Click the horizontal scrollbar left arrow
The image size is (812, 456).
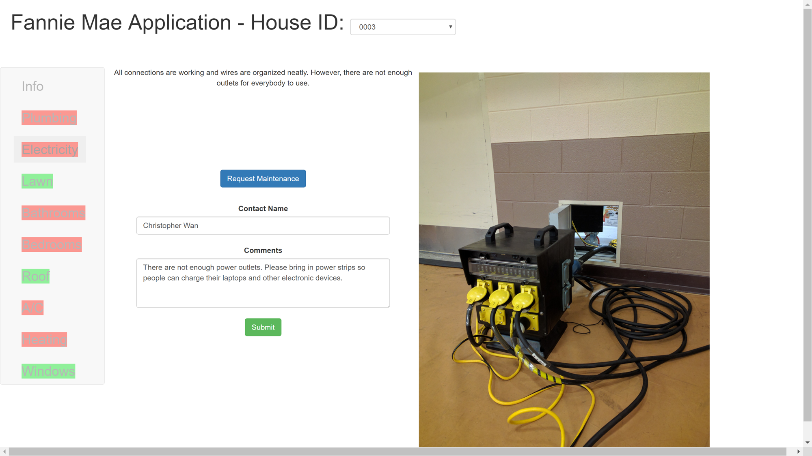[x=4, y=452]
